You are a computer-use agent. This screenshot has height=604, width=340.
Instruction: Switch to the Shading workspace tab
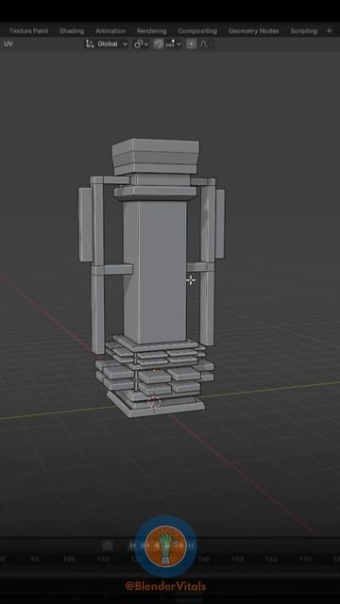tap(72, 31)
